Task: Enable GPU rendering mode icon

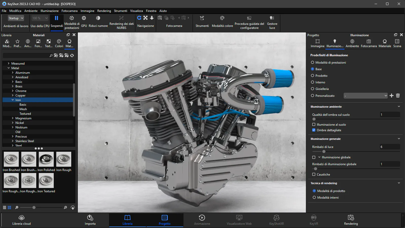Action: [84, 18]
